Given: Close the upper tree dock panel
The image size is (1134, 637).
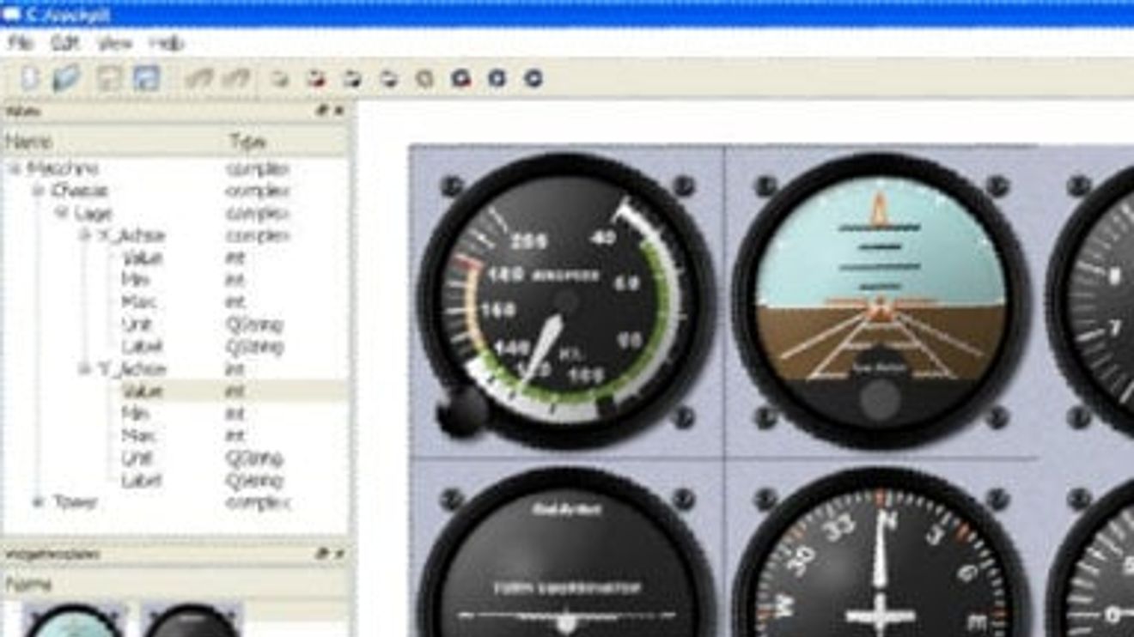Looking at the screenshot, I should click(x=338, y=111).
